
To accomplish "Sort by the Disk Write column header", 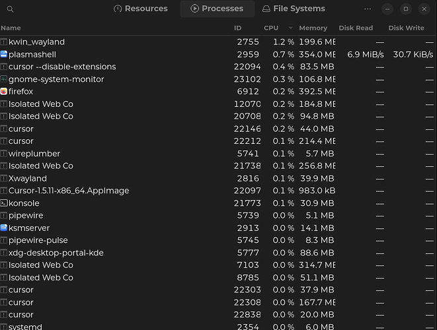I will (407, 28).
